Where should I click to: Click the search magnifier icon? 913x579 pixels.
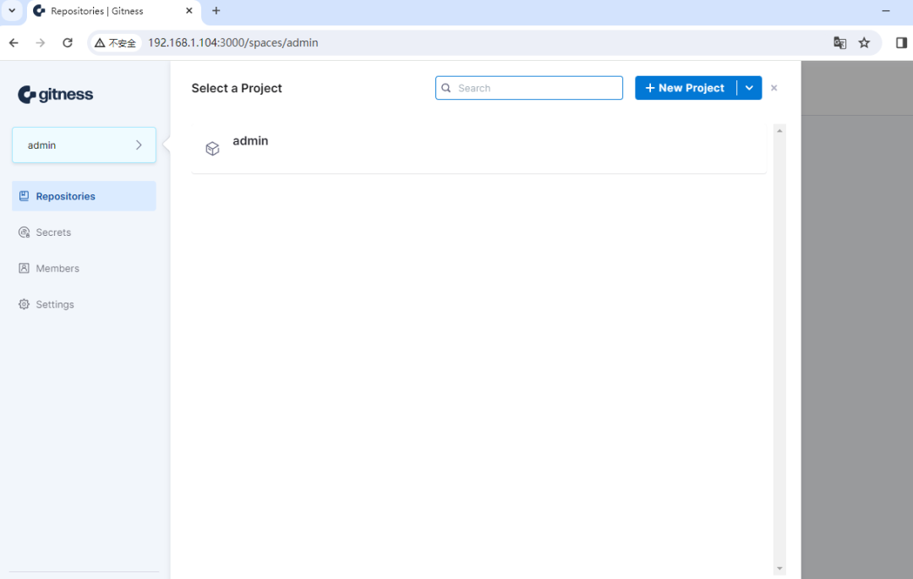click(x=446, y=88)
